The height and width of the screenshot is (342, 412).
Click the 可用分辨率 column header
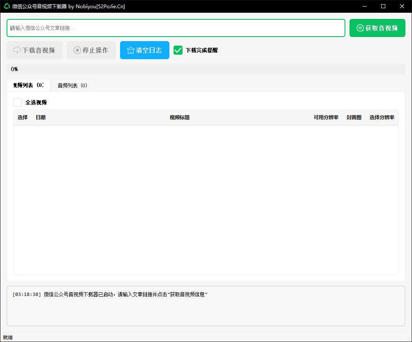point(326,118)
